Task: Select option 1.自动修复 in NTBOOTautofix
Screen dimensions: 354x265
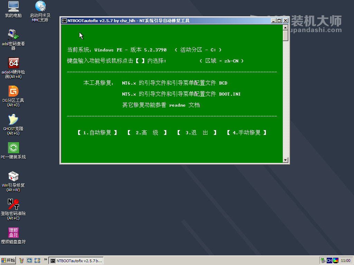Action: coord(97,132)
